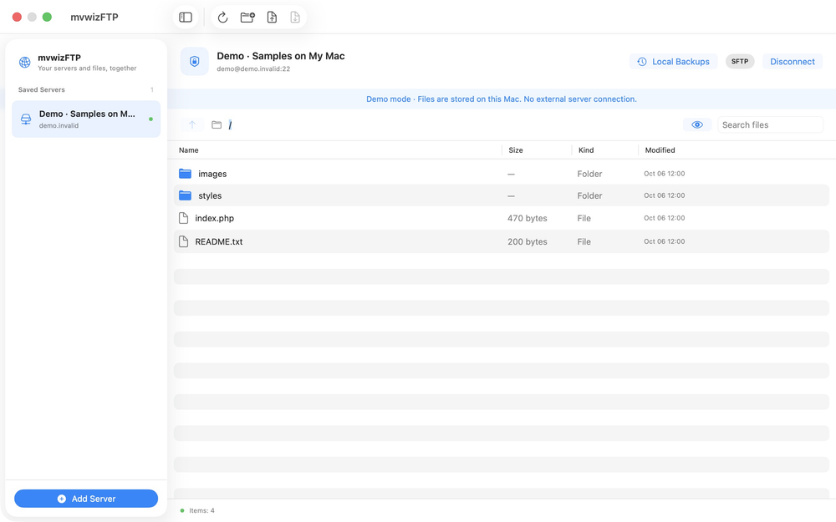This screenshot has height=522, width=836.
Task: Click the Demo · Samples on My Mac title
Action: (280, 56)
